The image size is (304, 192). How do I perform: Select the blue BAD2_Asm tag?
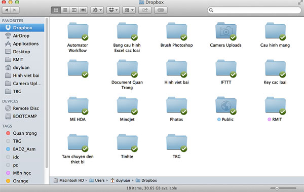(22, 149)
